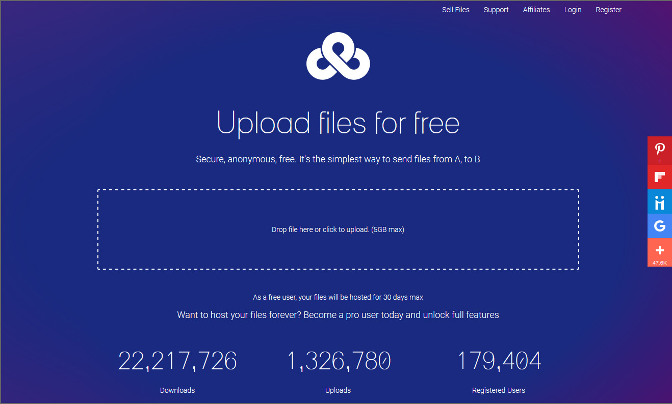Click the Downloads counter

[177, 361]
